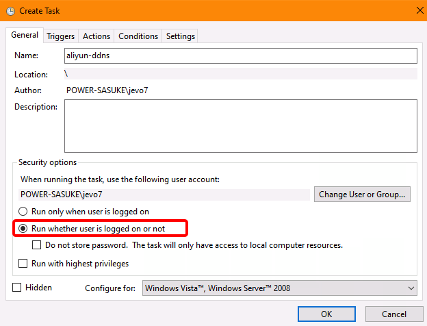Click the user account field under Security options
The height and width of the screenshot is (326, 427).
coord(164,194)
